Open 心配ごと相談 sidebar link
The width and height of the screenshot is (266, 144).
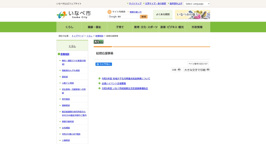68,83
